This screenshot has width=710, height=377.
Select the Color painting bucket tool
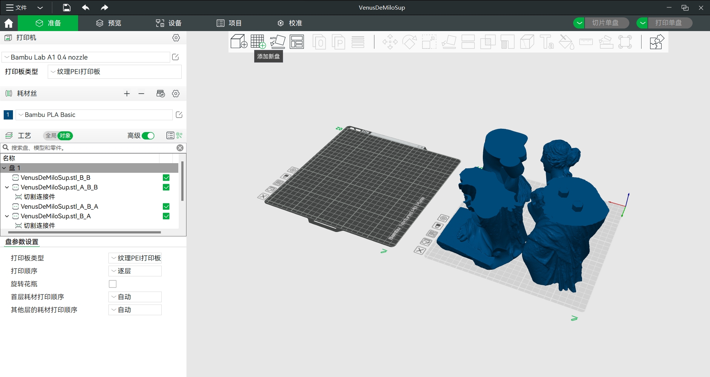(x=566, y=42)
